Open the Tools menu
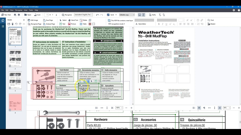The height and width of the screenshot is (135, 241). [31, 10]
